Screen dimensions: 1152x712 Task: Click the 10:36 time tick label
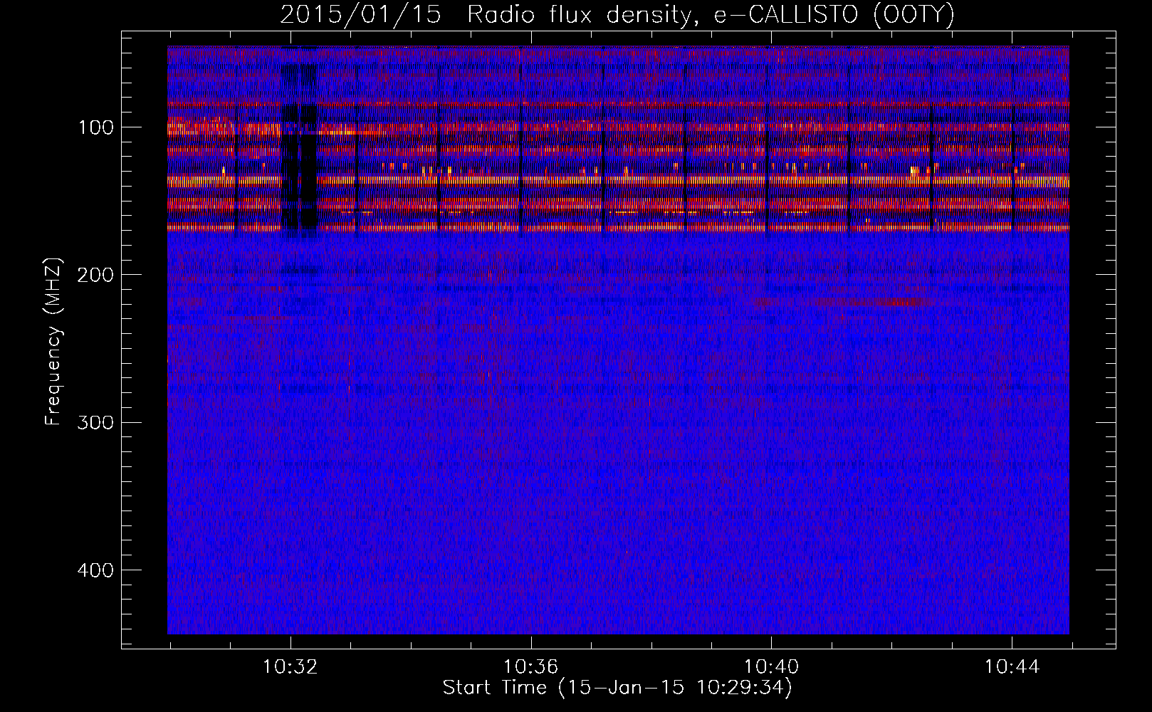coord(531,667)
